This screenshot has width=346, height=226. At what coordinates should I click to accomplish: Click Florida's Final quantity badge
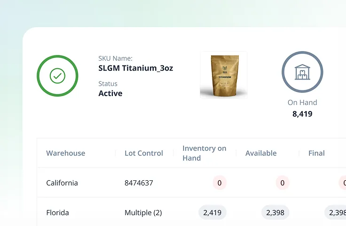tap(336, 213)
